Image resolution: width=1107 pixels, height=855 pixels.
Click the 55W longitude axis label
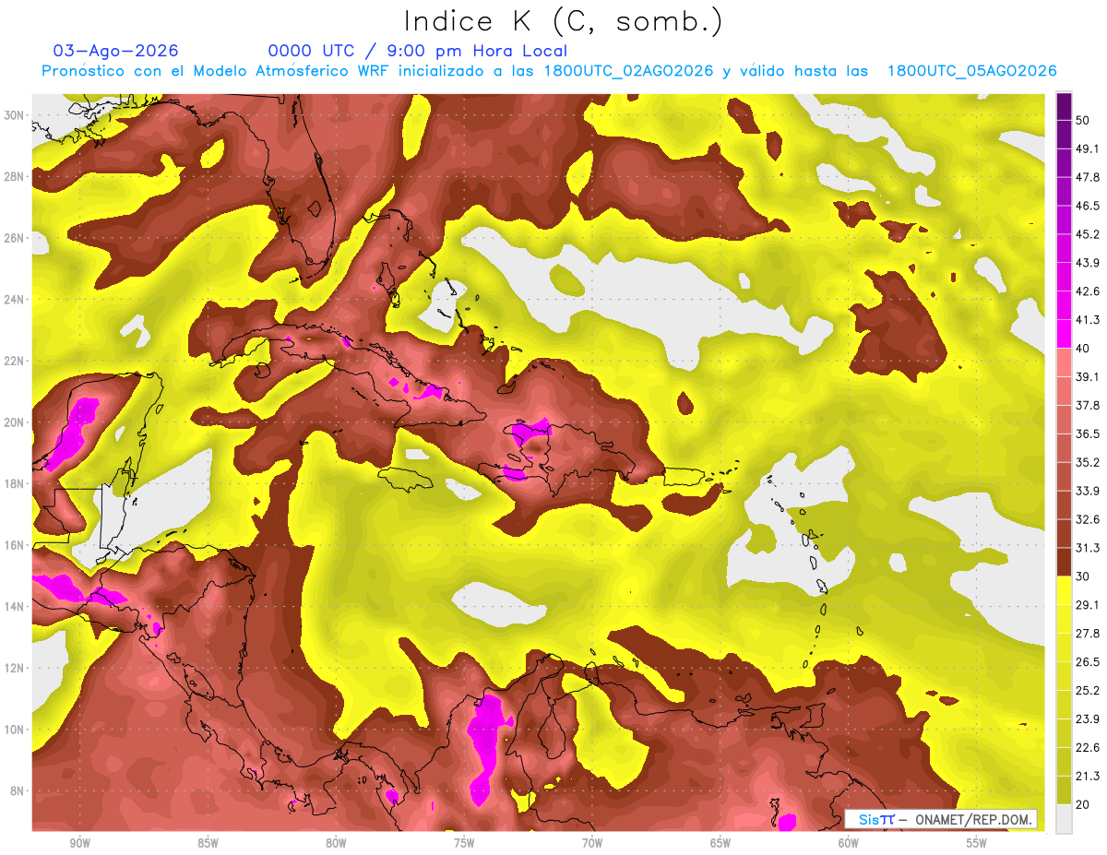pyautogui.click(x=977, y=843)
